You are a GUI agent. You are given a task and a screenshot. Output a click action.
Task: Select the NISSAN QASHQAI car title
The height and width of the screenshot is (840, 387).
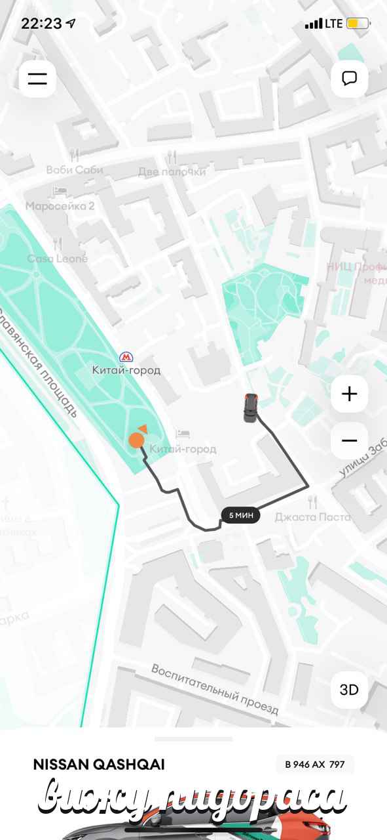pos(99,765)
